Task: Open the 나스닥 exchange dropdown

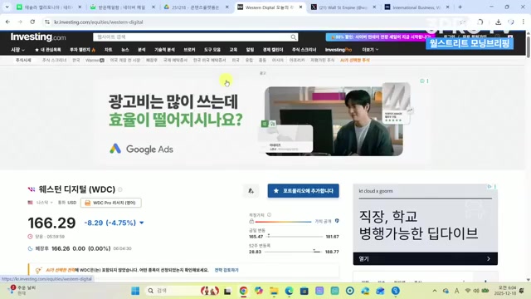Action: click(44, 203)
